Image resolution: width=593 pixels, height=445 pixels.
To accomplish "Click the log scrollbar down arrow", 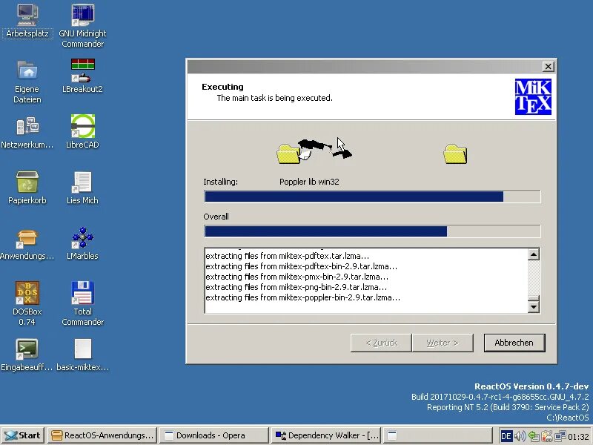I will click(x=533, y=306).
